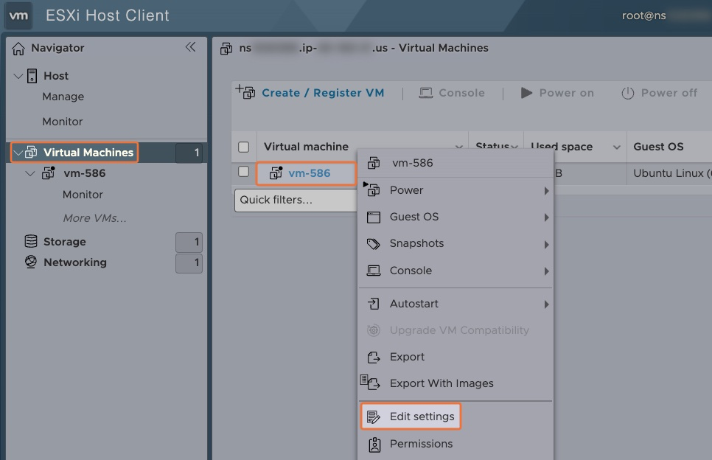Click the Virtual Machines page title icon

[226, 48]
